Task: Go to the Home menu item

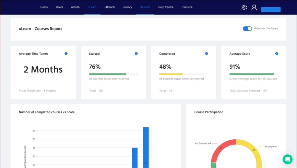Action: (44, 7)
